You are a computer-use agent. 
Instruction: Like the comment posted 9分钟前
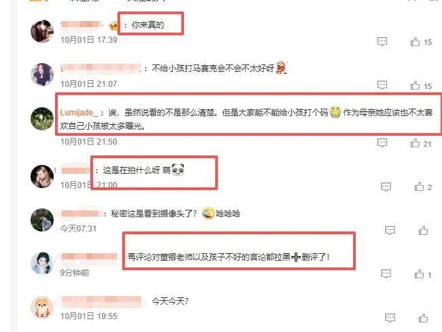pyautogui.click(x=419, y=274)
